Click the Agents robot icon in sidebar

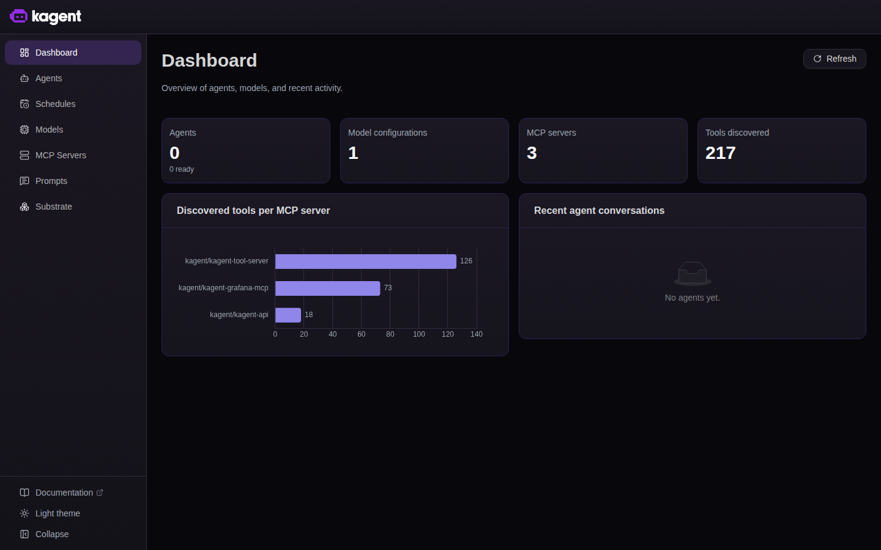pos(24,78)
